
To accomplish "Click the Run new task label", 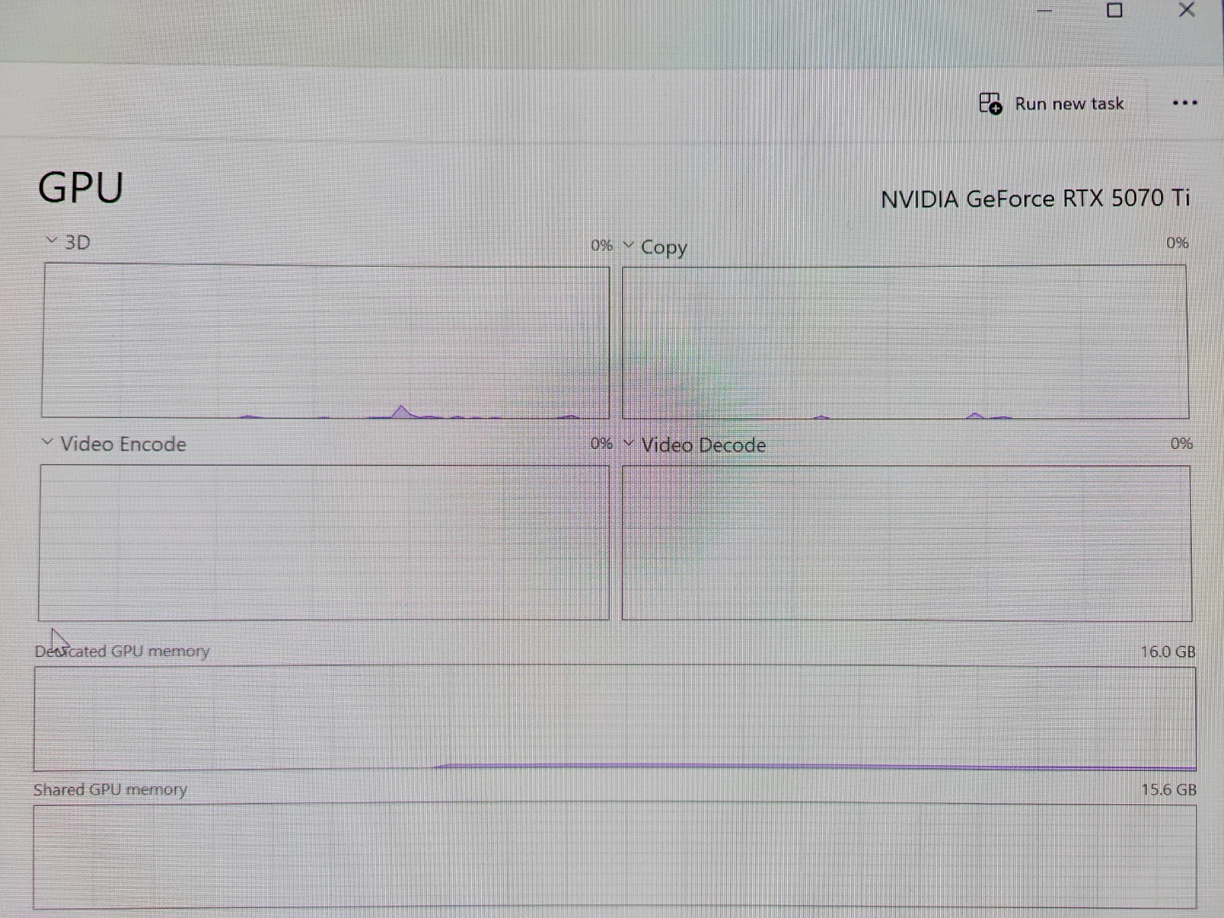I will tap(1069, 104).
